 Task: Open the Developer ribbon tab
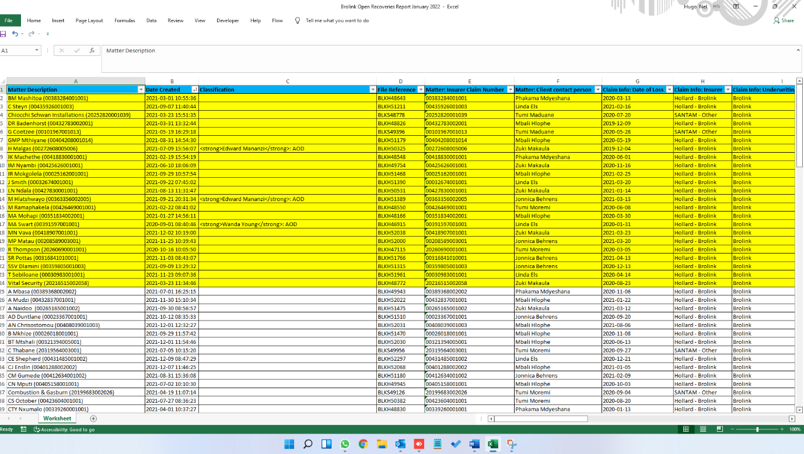tap(228, 20)
